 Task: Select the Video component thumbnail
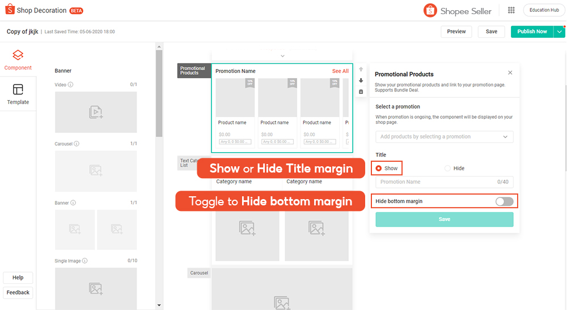tap(96, 112)
